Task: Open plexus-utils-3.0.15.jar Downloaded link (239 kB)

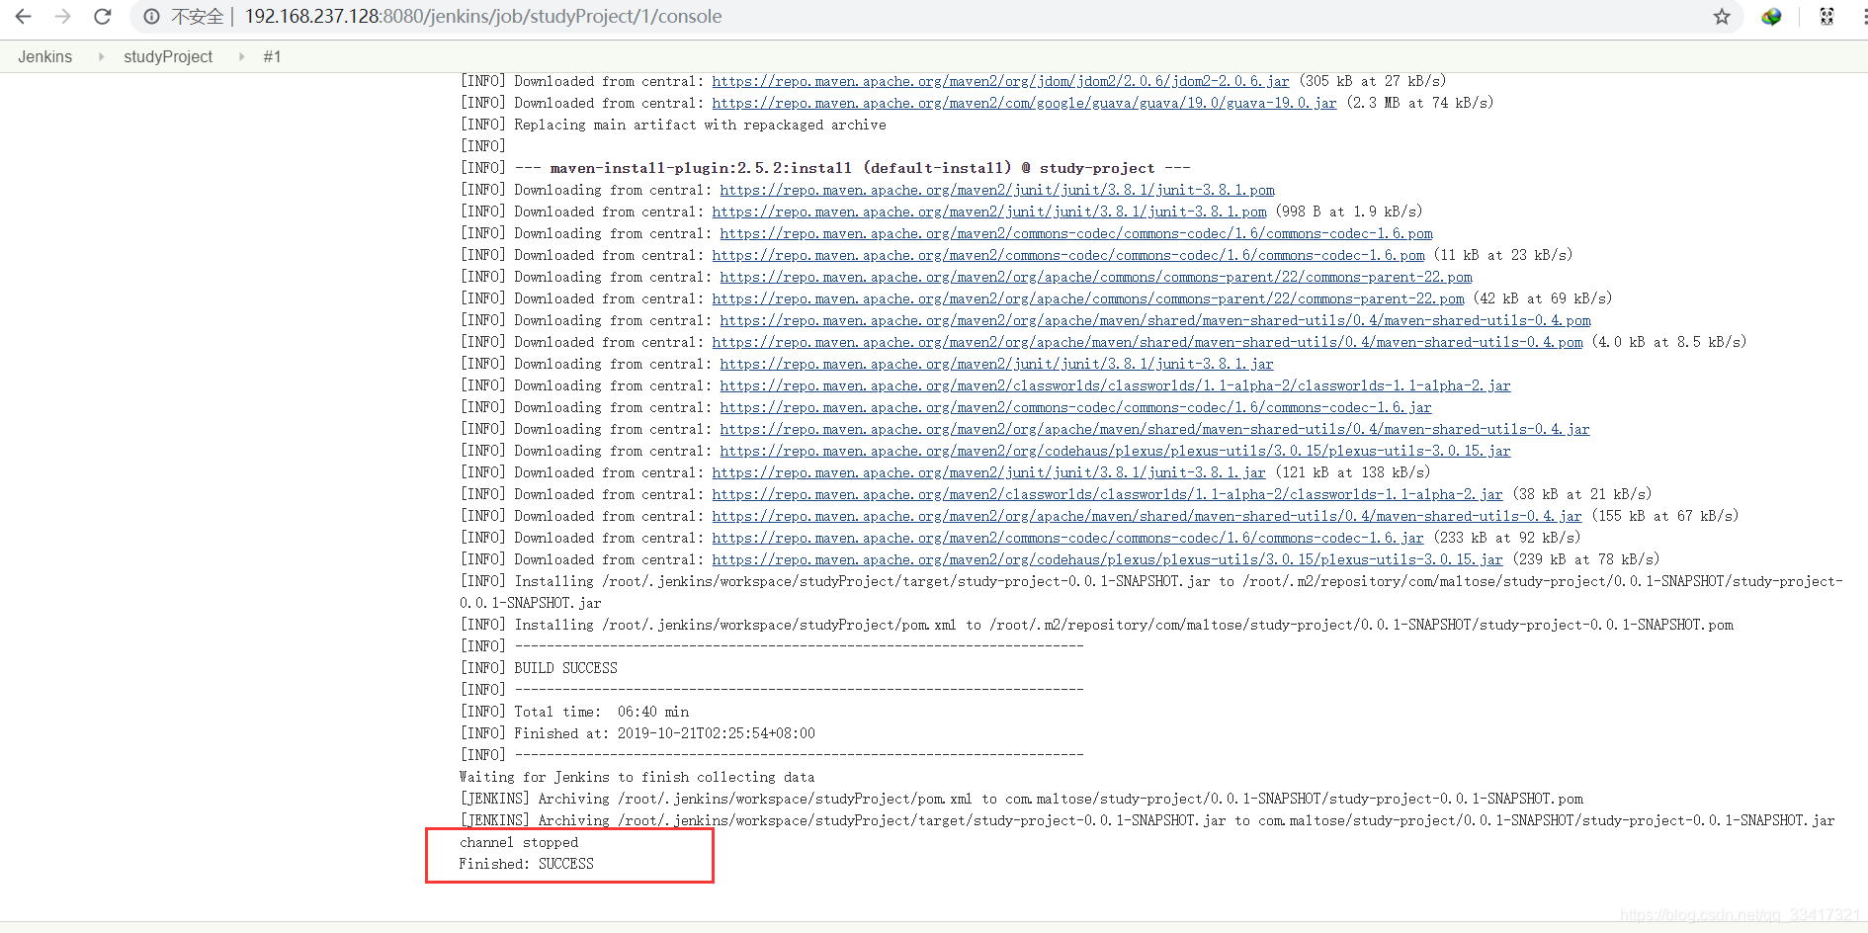Action: coord(1107,559)
